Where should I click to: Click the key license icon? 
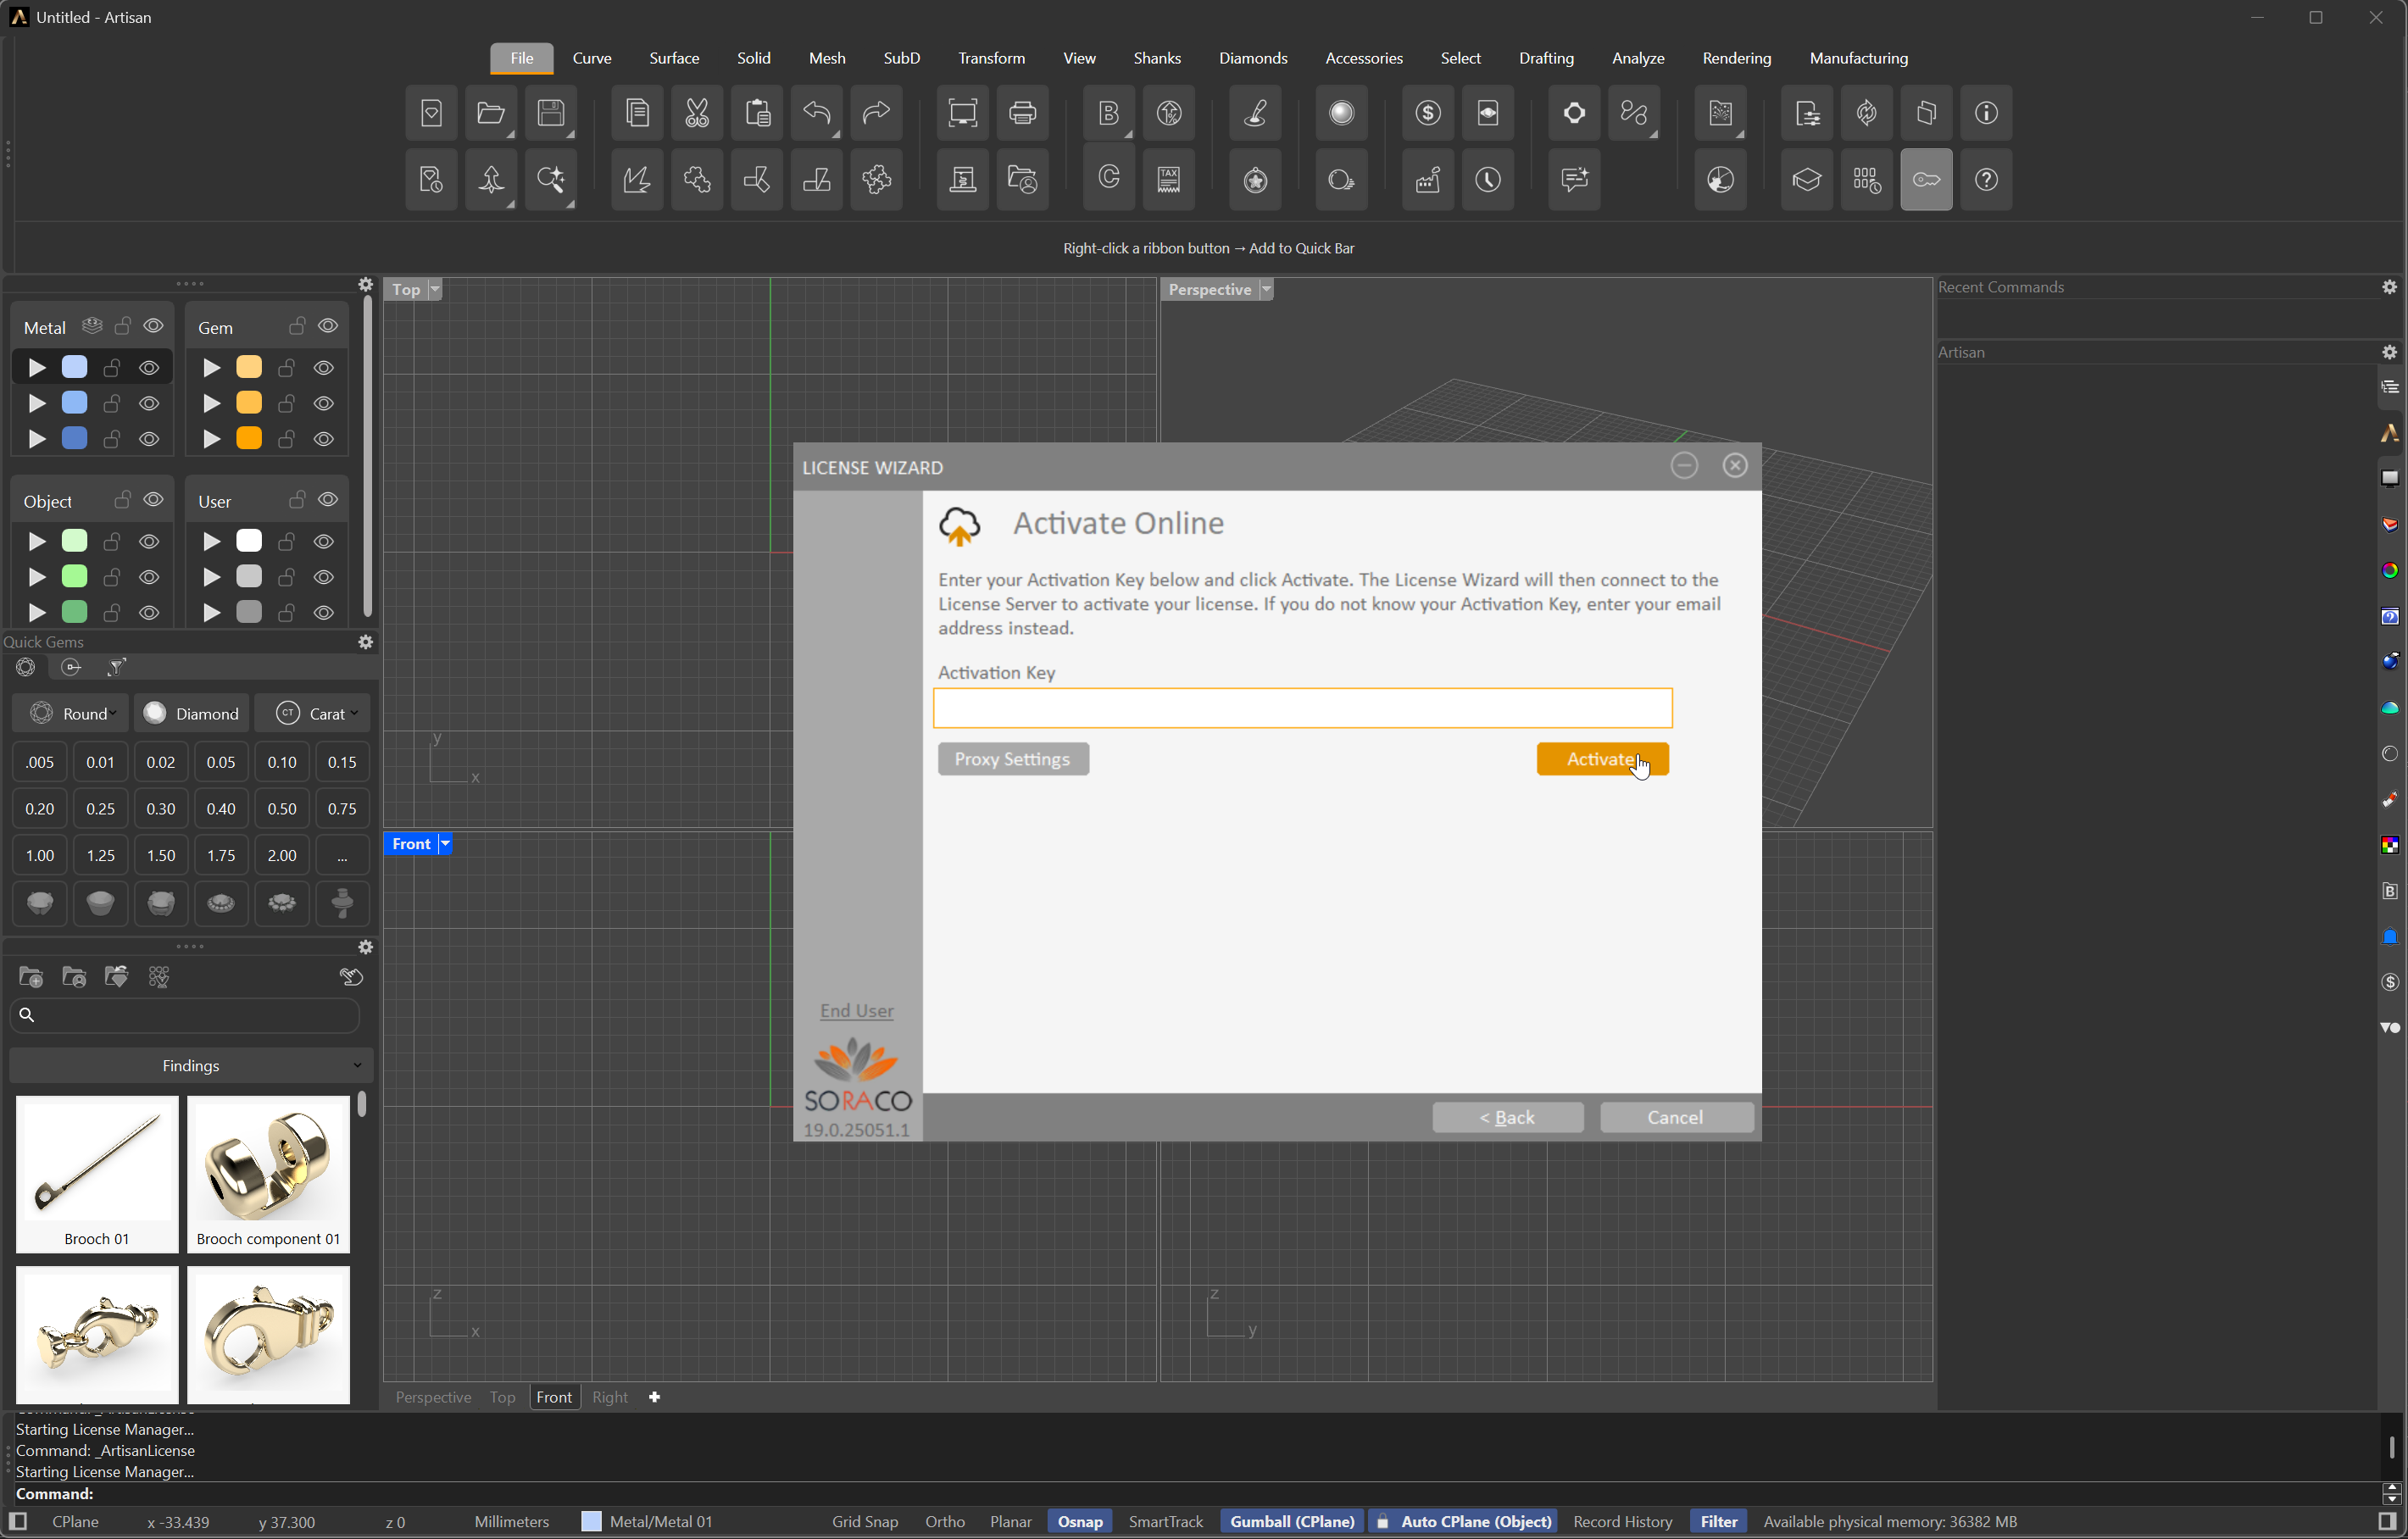(x=1927, y=180)
